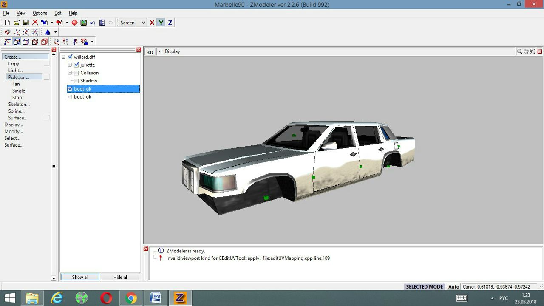The height and width of the screenshot is (306, 544).
Task: Click the Undo arrow icon
Action: (x=93, y=23)
